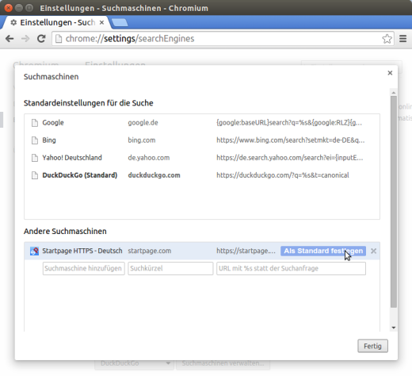This screenshot has height=376, width=412.
Task: Close the Chromium window
Action: (8, 8)
